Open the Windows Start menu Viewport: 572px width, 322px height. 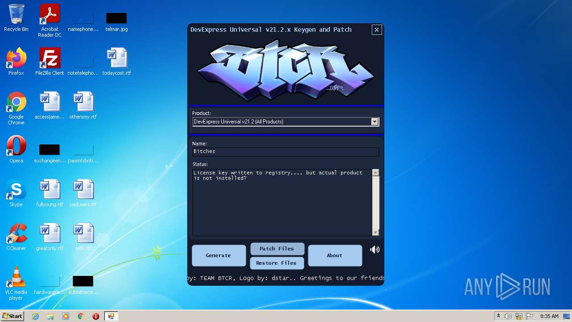click(12, 316)
